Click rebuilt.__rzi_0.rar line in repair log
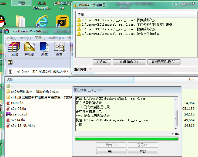The image size is (198, 157). pyautogui.click(x=112, y=120)
